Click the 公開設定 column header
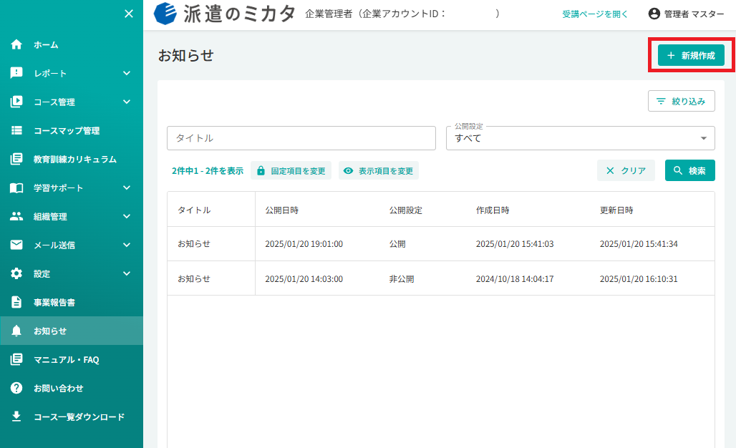This screenshot has height=448, width=736. coord(405,210)
